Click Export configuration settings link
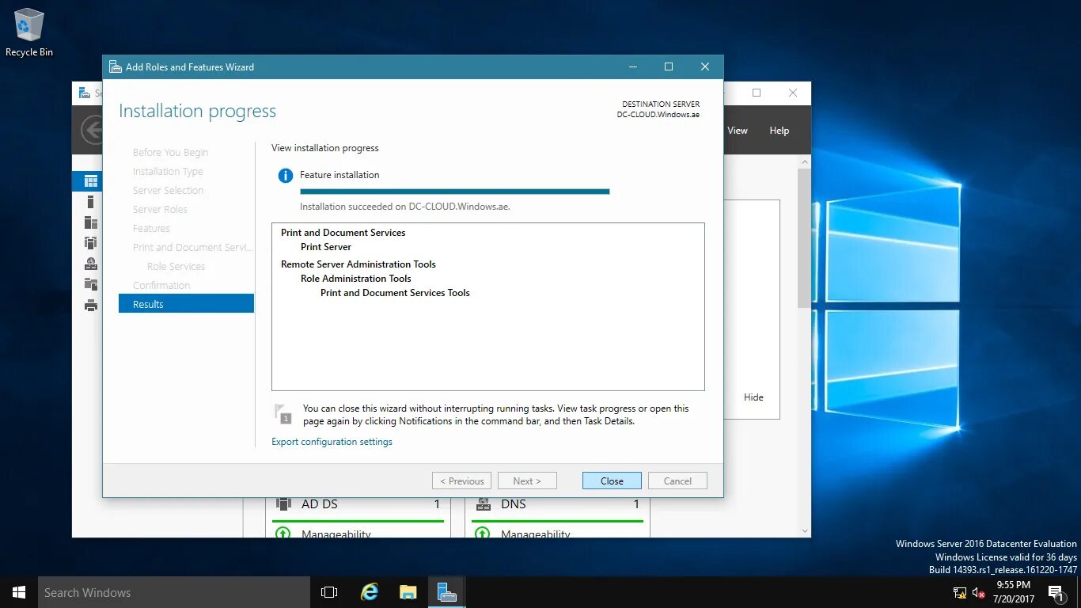1081x608 pixels. pyautogui.click(x=332, y=442)
